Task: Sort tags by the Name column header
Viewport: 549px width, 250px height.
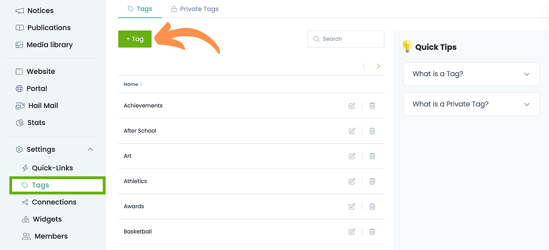Action: (133, 84)
